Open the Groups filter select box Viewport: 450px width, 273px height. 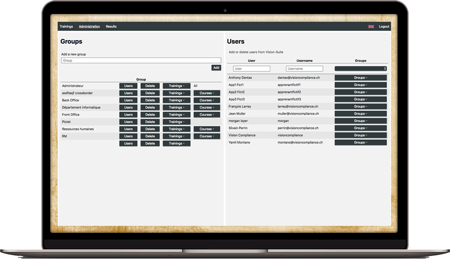[x=360, y=68]
